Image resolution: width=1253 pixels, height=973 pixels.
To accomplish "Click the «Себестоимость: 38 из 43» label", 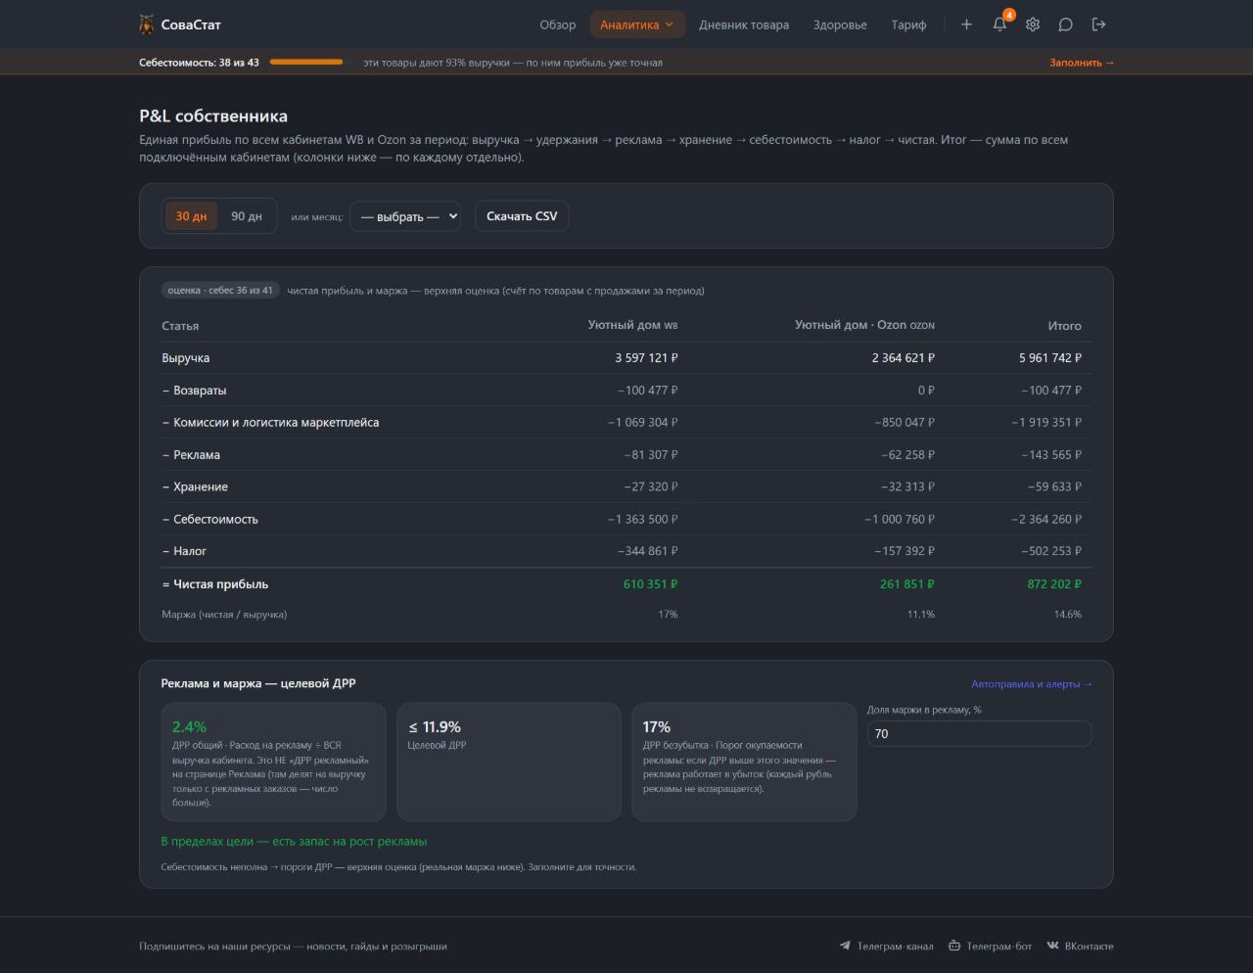I will tap(199, 63).
